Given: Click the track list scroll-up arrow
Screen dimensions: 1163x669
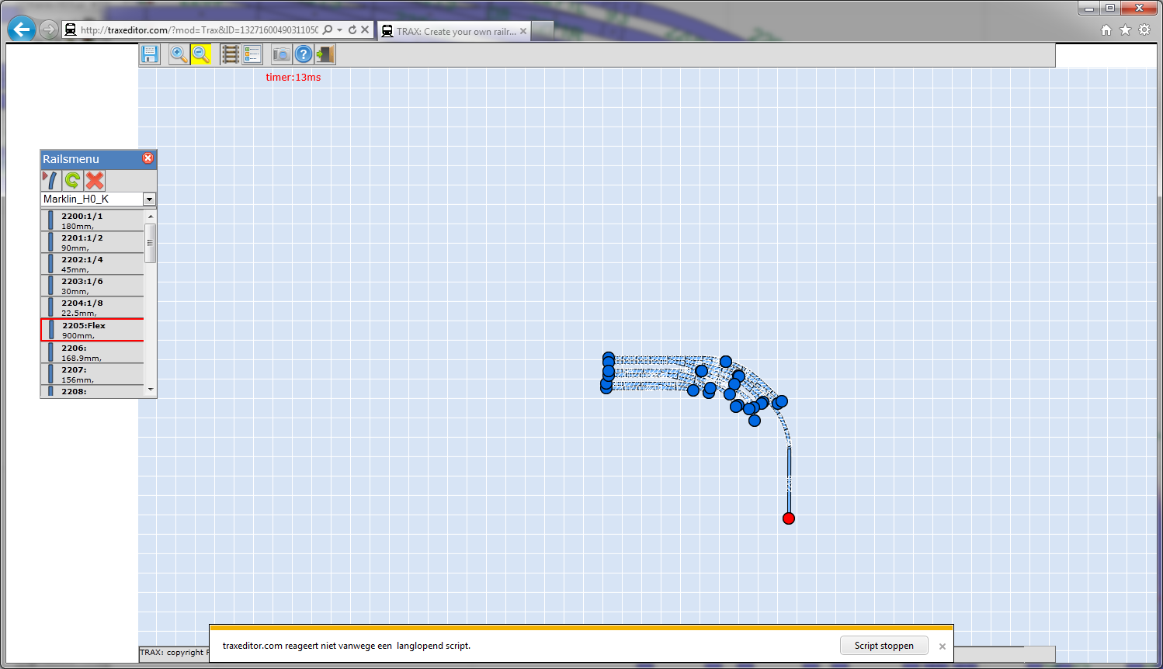Looking at the screenshot, I should [151, 217].
